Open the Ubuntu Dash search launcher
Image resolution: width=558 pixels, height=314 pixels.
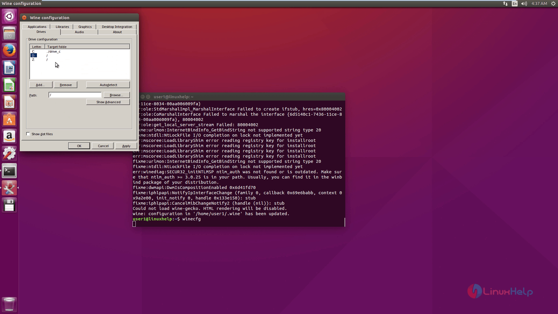pos(9,16)
